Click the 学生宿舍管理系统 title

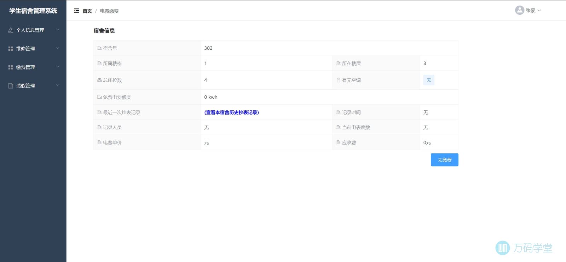[33, 11]
